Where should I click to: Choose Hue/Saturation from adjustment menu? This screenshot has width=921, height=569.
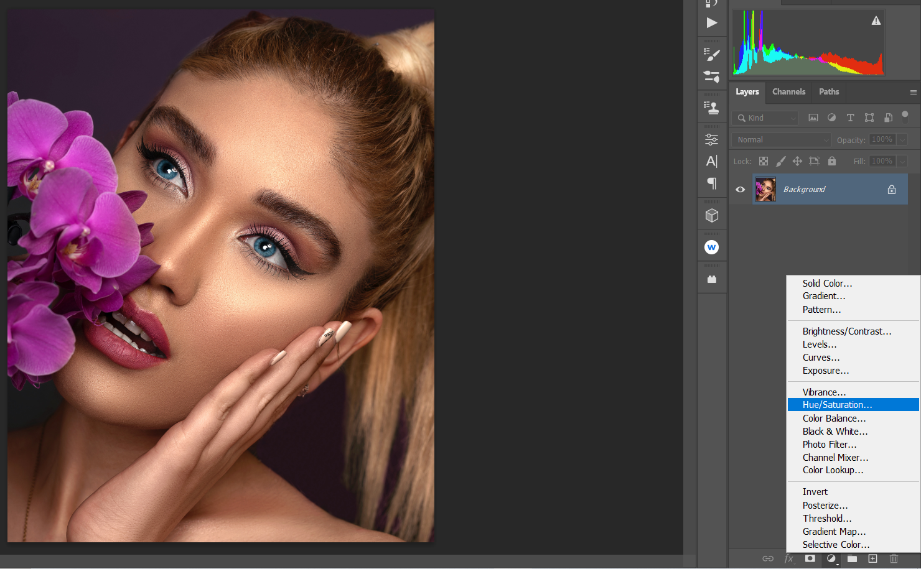coord(837,405)
